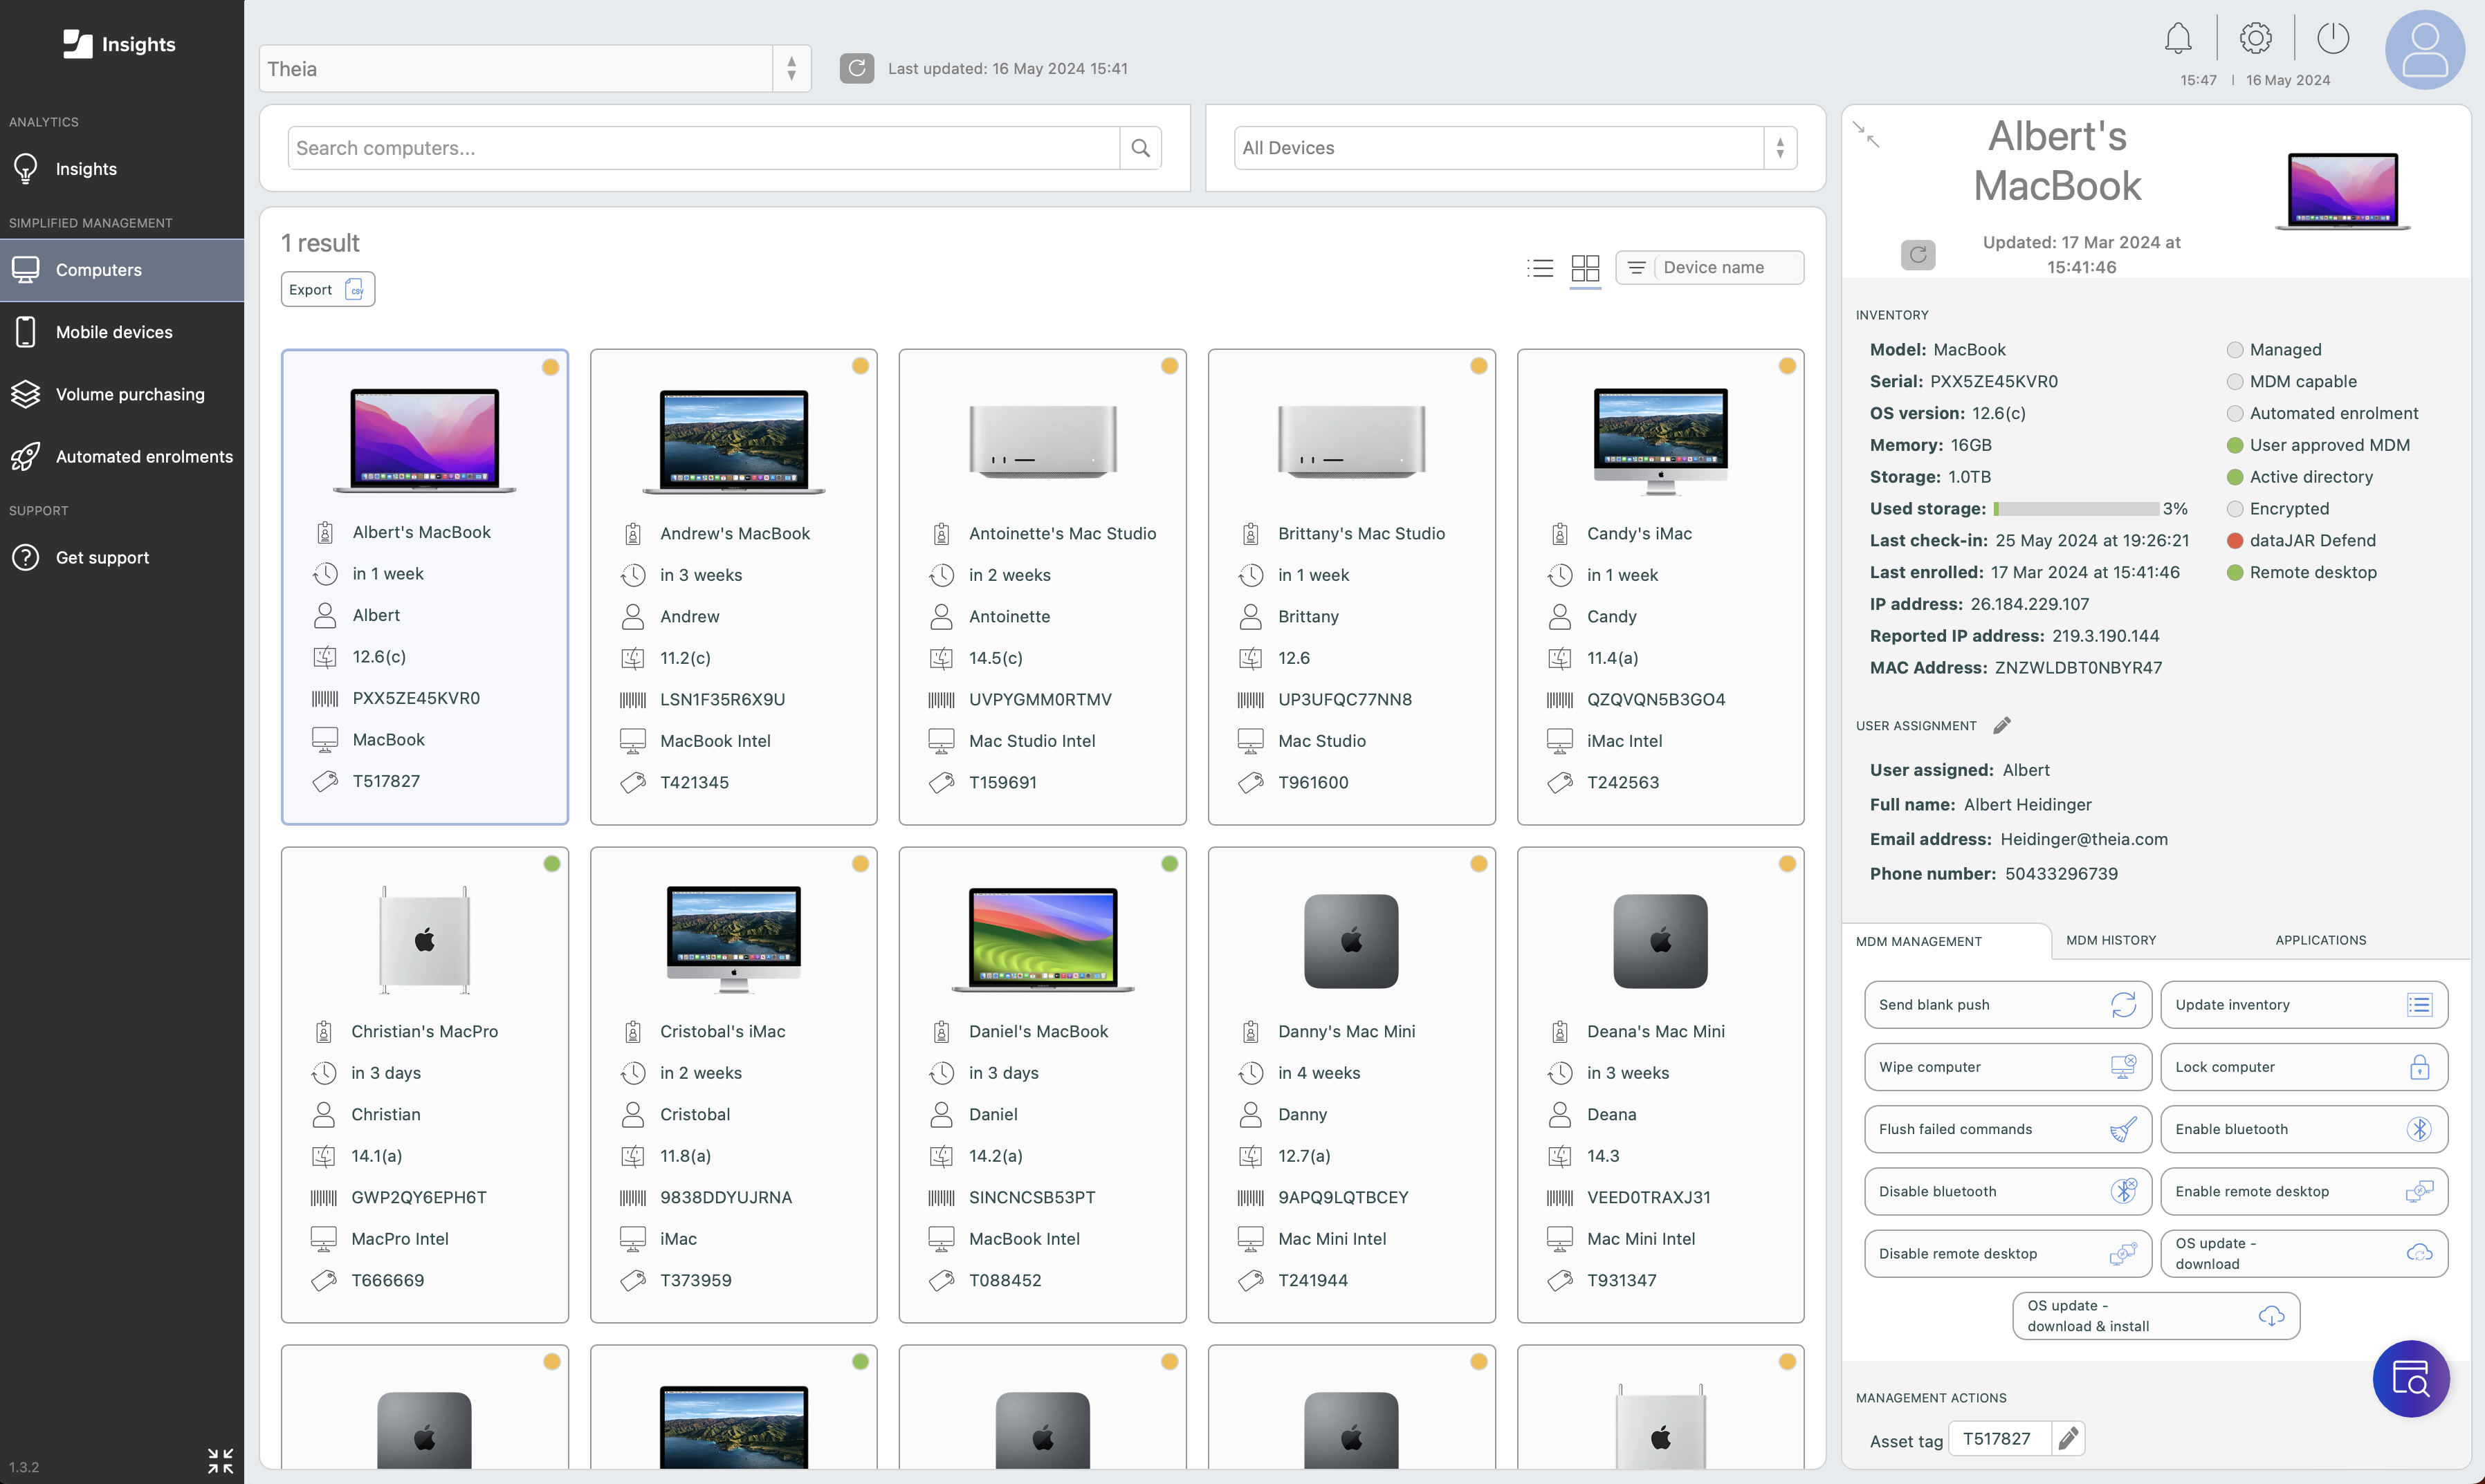Click Enable remote desktop
The image size is (2485, 1484).
pyautogui.click(x=2304, y=1191)
